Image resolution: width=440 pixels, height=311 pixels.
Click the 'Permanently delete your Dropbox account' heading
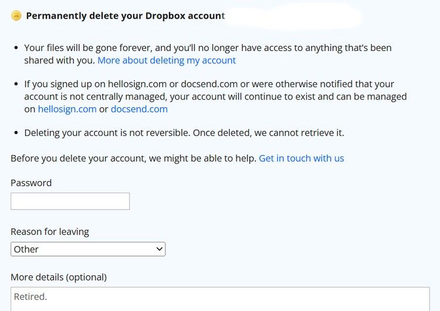tap(125, 16)
